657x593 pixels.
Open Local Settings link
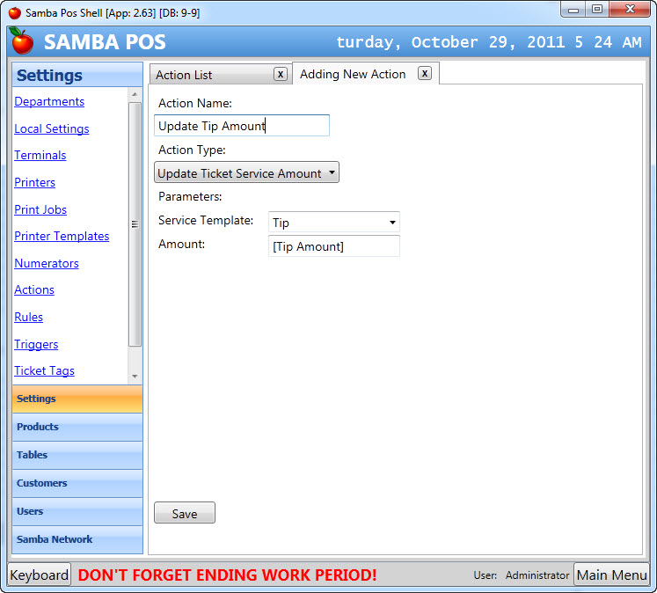[52, 128]
